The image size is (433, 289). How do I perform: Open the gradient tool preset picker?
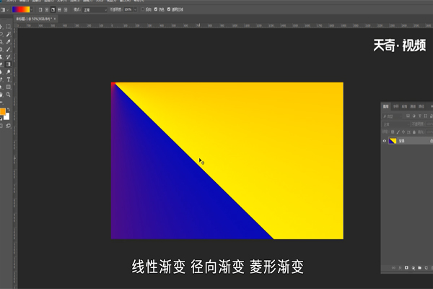click(4, 9)
